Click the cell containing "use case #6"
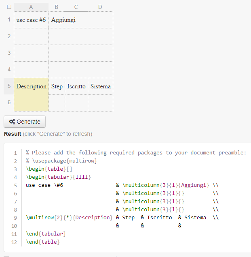This screenshot has width=251, height=257. (31, 20)
